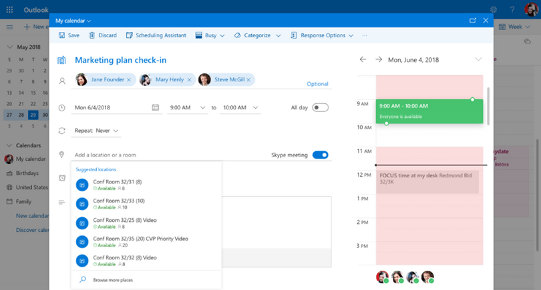Viewport: 541px width, 290px height.
Task: Remove Jane Founder from attendees
Action: pos(129,79)
